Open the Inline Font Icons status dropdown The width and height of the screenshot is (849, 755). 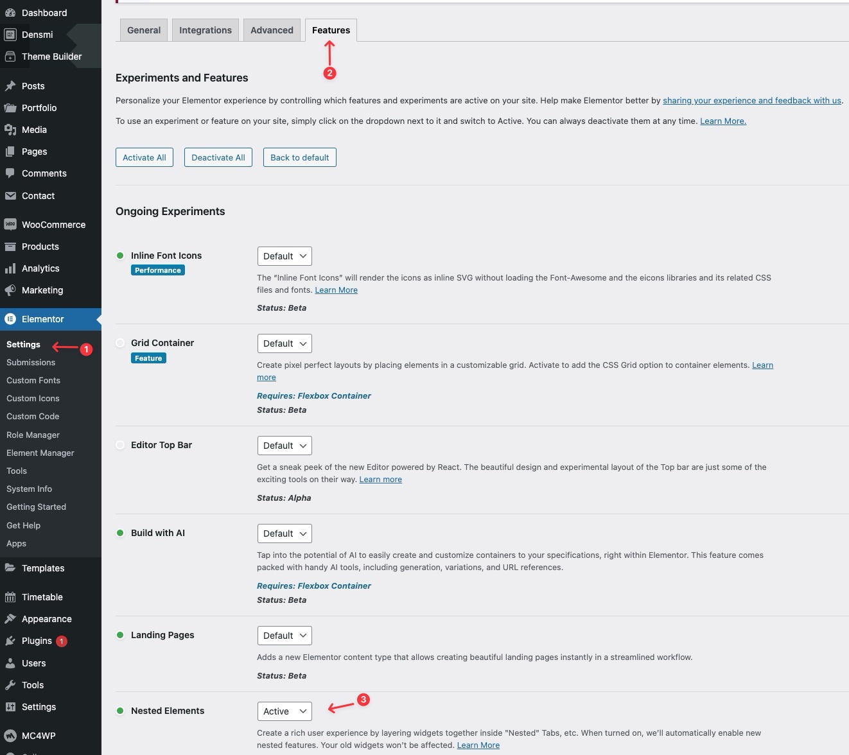tap(284, 256)
